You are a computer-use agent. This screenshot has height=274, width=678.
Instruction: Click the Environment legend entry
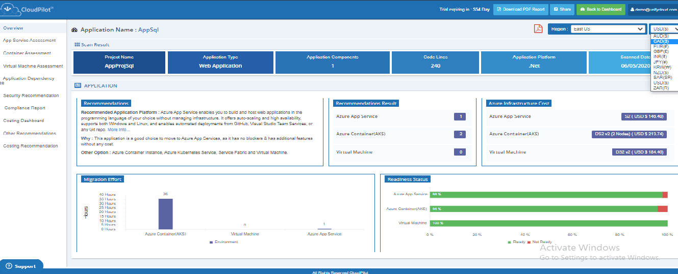pyautogui.click(x=223, y=242)
